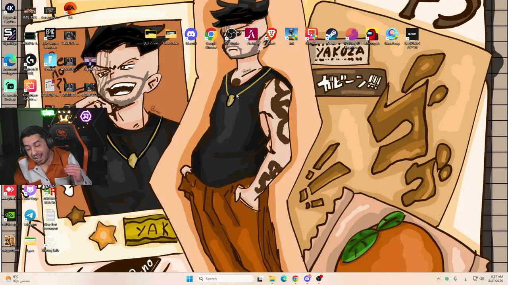Image resolution: width=508 pixels, height=285 pixels.
Task: Open File Explorer from the taskbar
Action: (272, 279)
